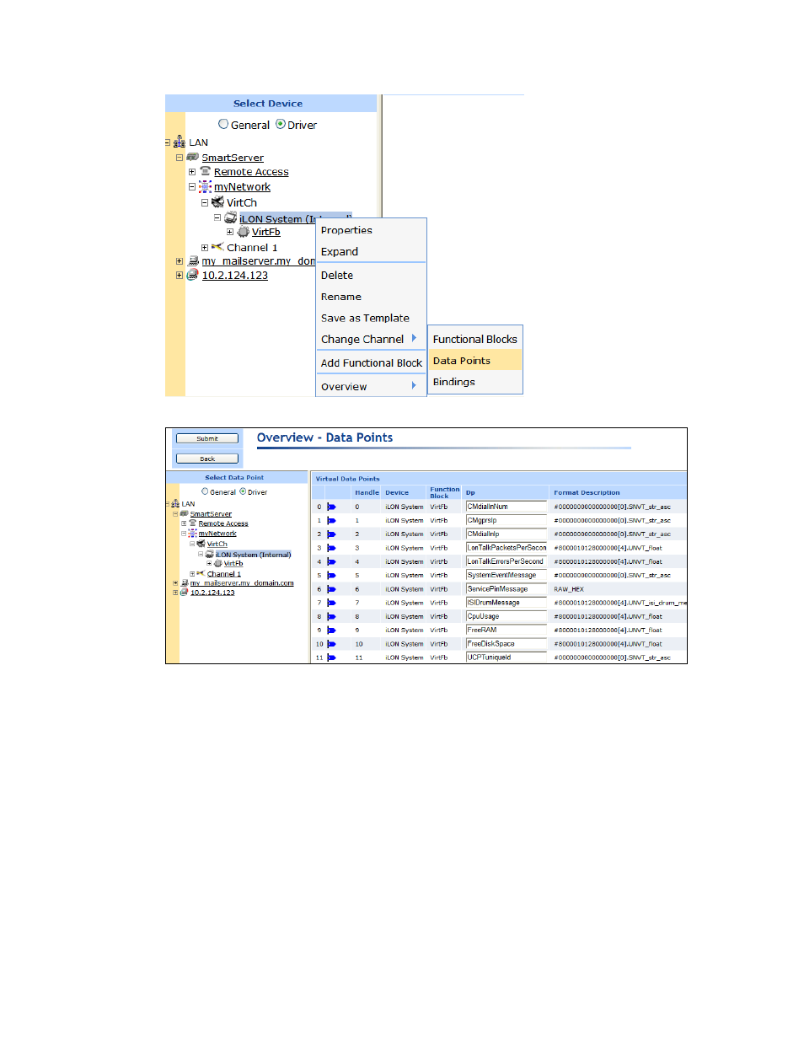Open Remote Access link in Select Device tree
804x1041 pixels.
(x=251, y=172)
